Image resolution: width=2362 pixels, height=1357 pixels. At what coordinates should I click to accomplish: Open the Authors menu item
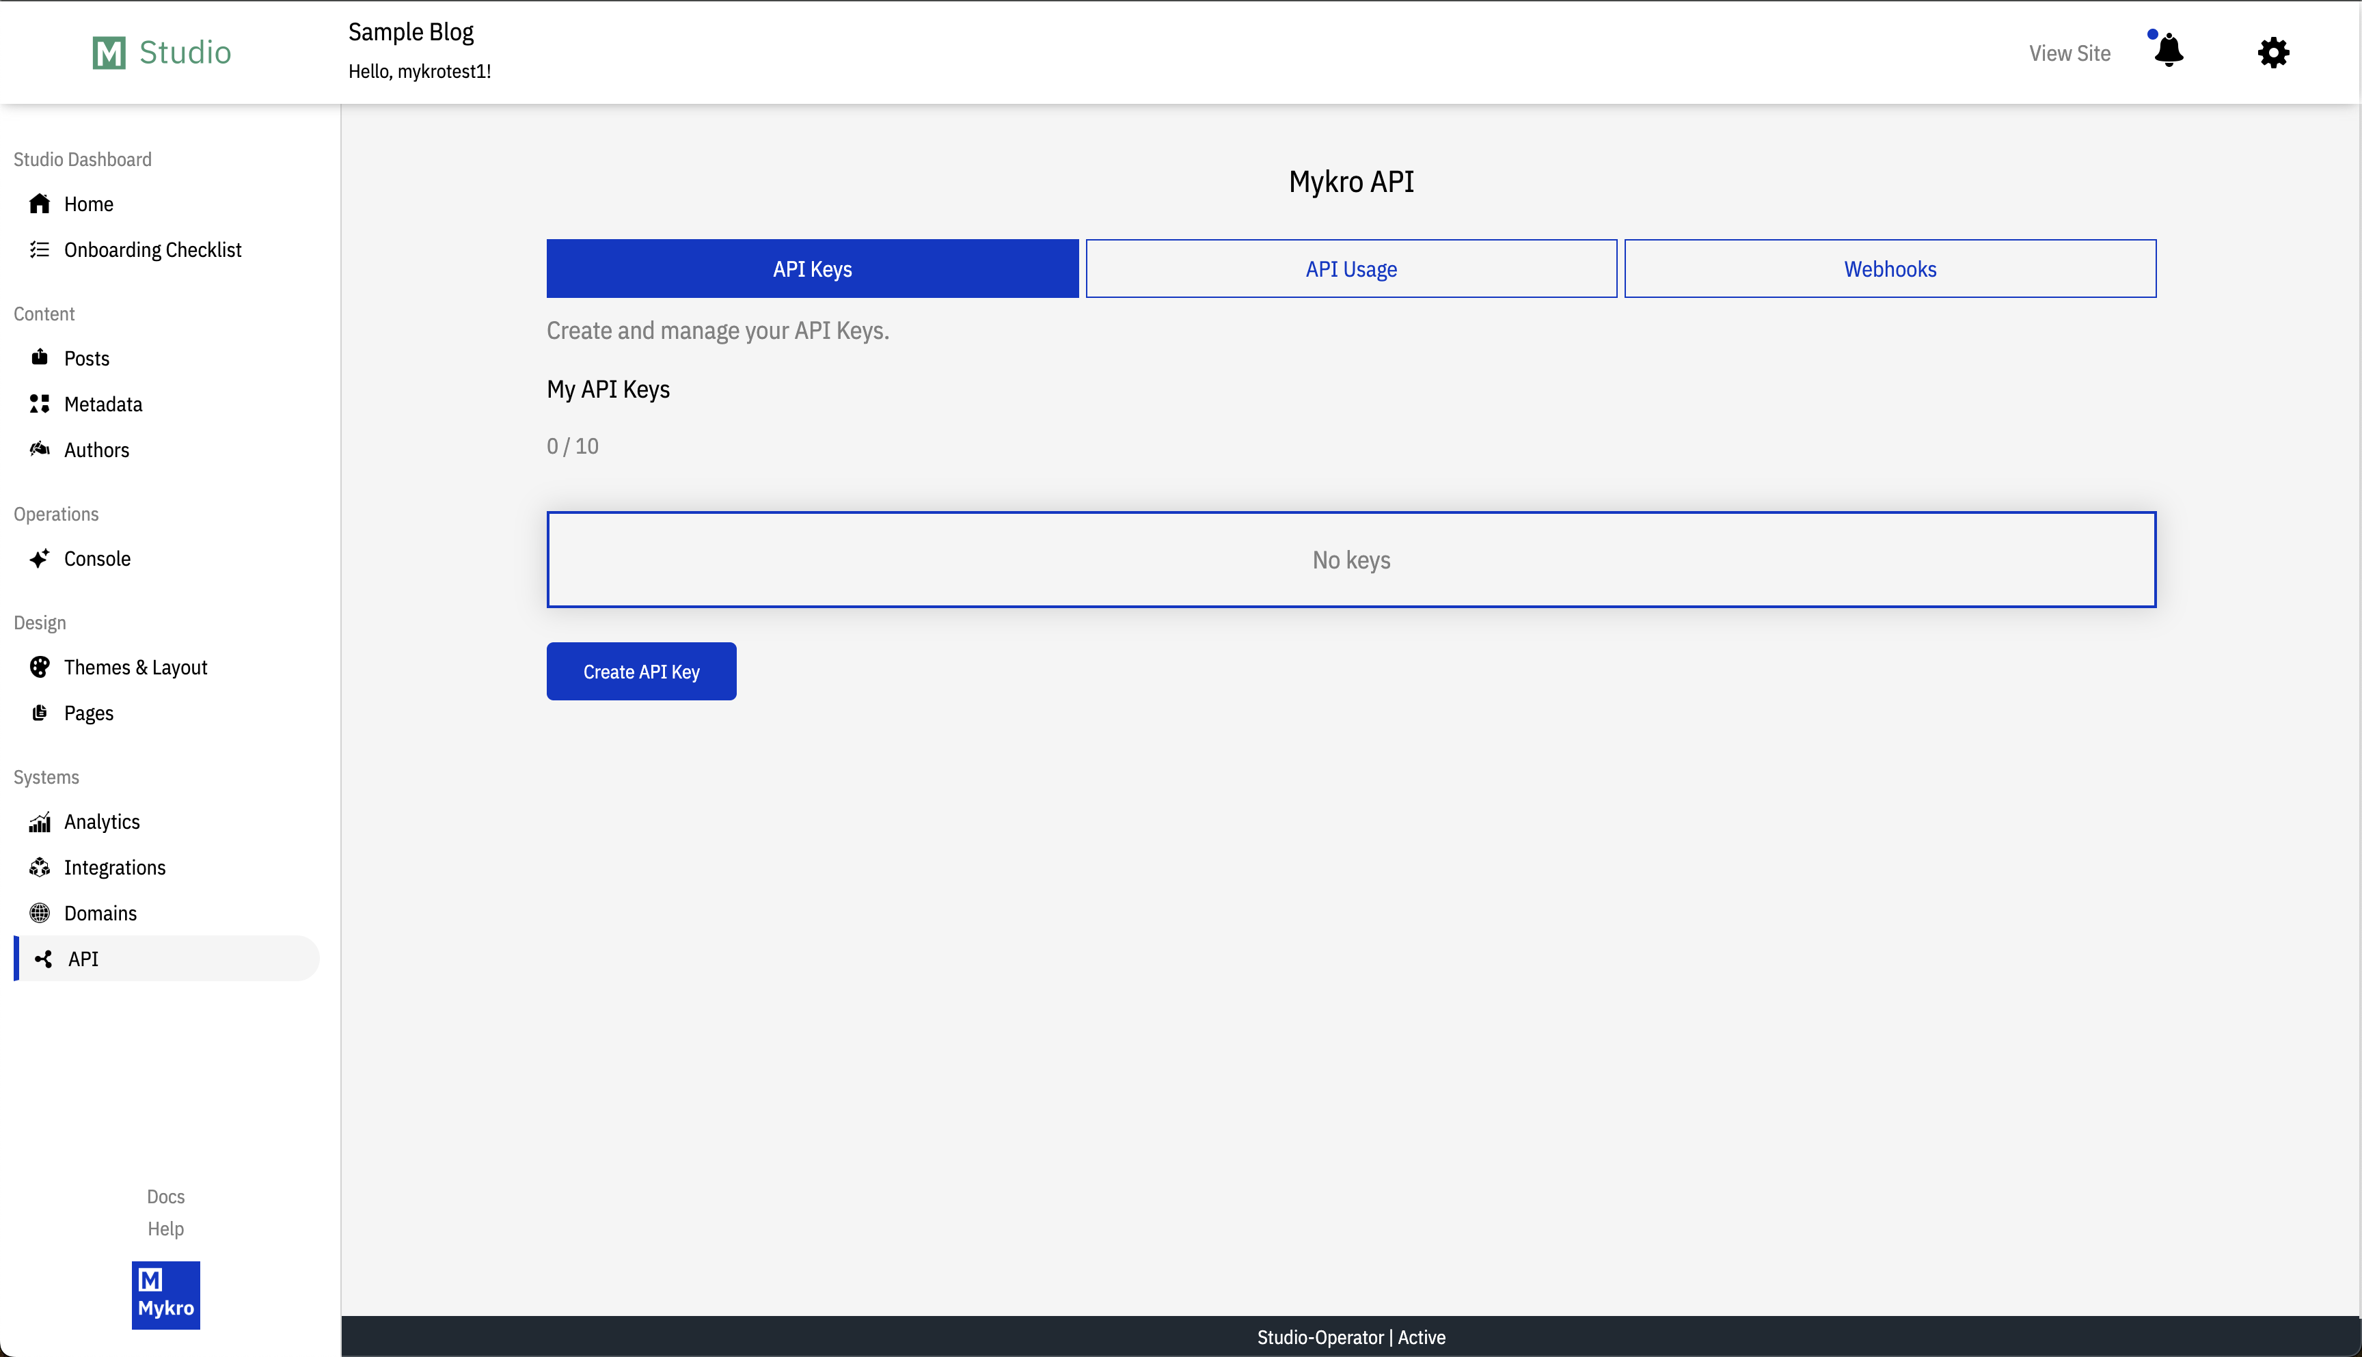(96, 450)
